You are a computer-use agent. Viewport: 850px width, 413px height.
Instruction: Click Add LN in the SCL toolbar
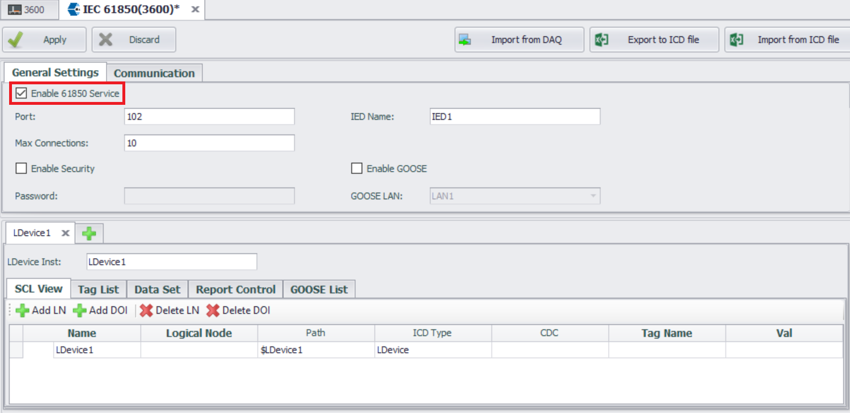(x=41, y=310)
